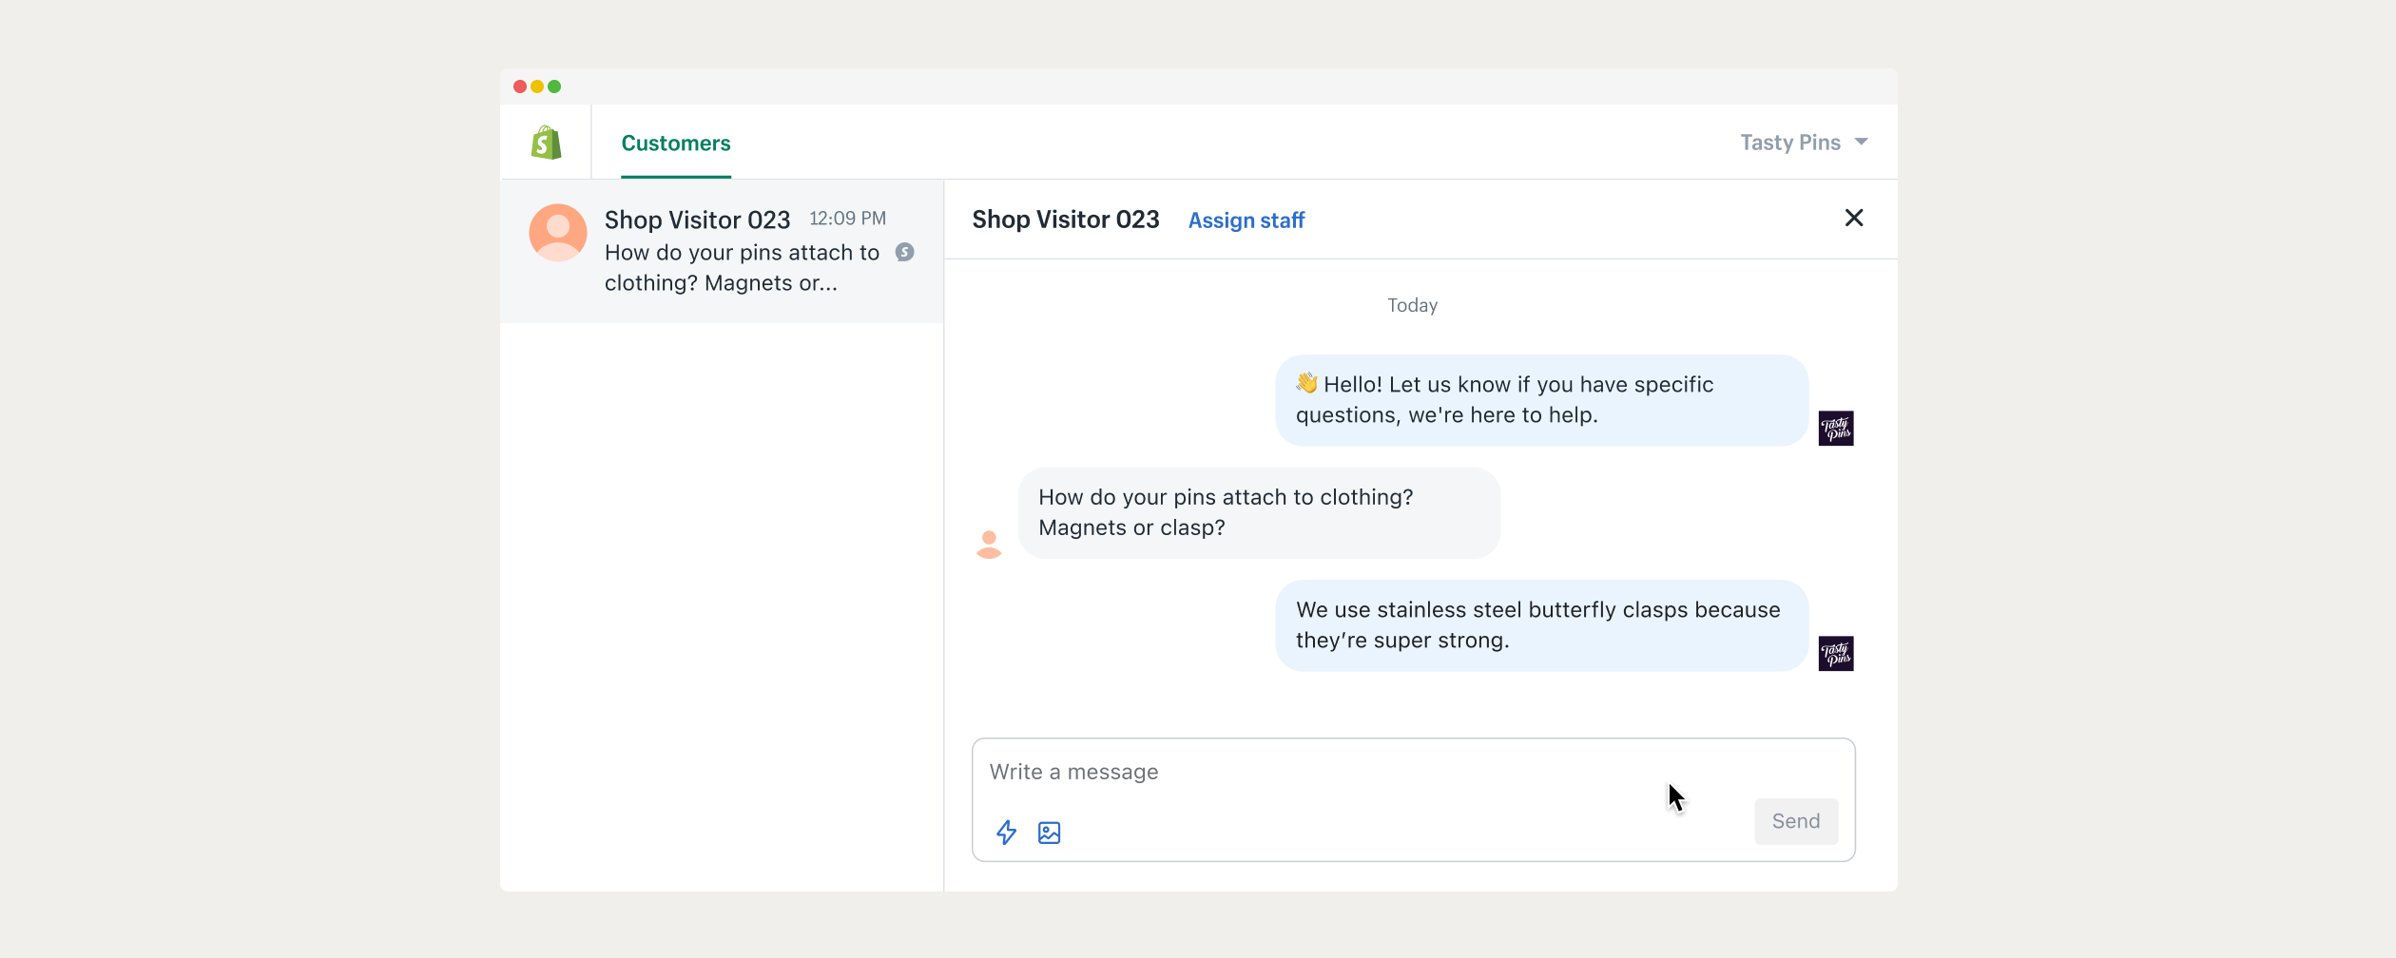Switch to the Customers tab
This screenshot has height=958, width=2396.
(676, 144)
